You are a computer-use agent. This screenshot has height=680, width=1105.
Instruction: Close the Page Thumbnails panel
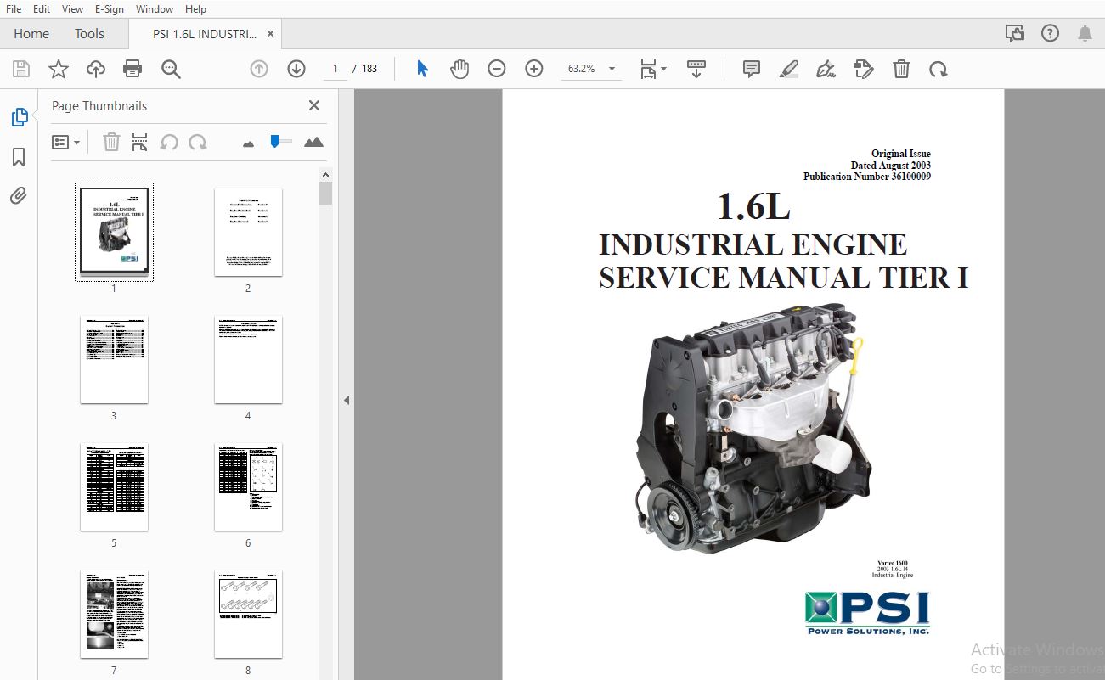tap(314, 105)
